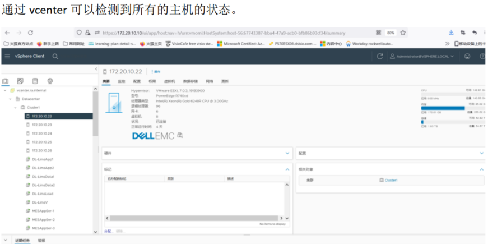Expand the 硬件 hardware panel
The image size is (488, 244).
coord(287,153)
